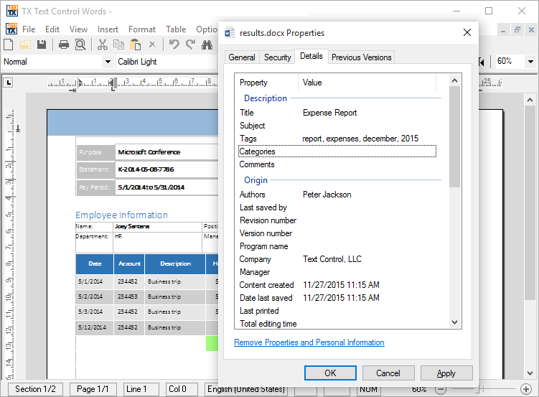Expand the Normal style dropdown

click(108, 62)
